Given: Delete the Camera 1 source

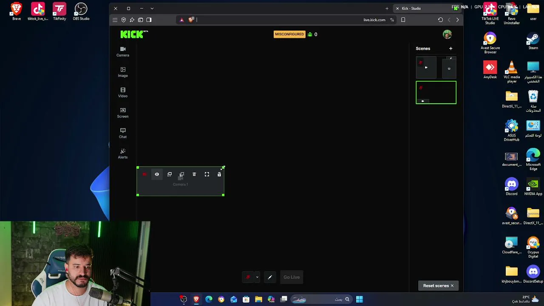Looking at the screenshot, I should click(194, 174).
